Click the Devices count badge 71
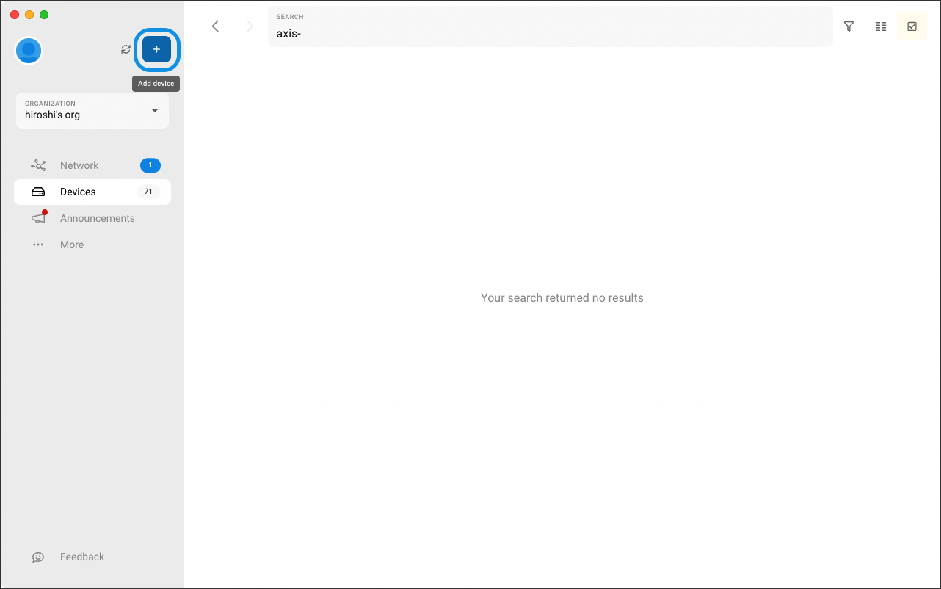 point(148,192)
